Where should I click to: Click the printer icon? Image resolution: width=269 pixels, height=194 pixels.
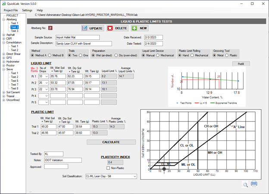[x=254, y=184]
